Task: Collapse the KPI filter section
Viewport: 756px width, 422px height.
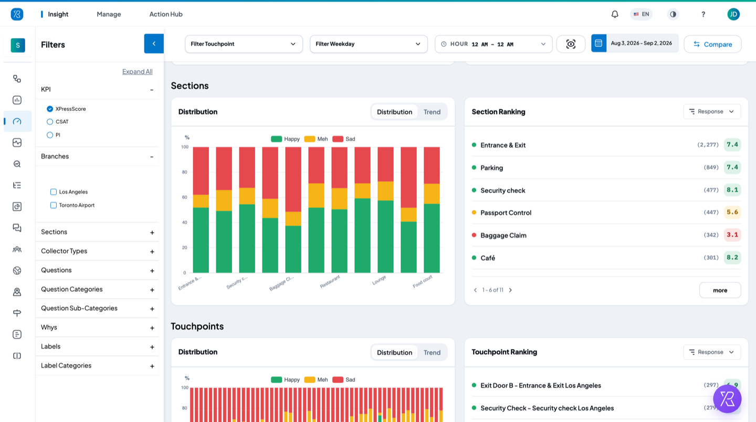Action: pyautogui.click(x=152, y=90)
